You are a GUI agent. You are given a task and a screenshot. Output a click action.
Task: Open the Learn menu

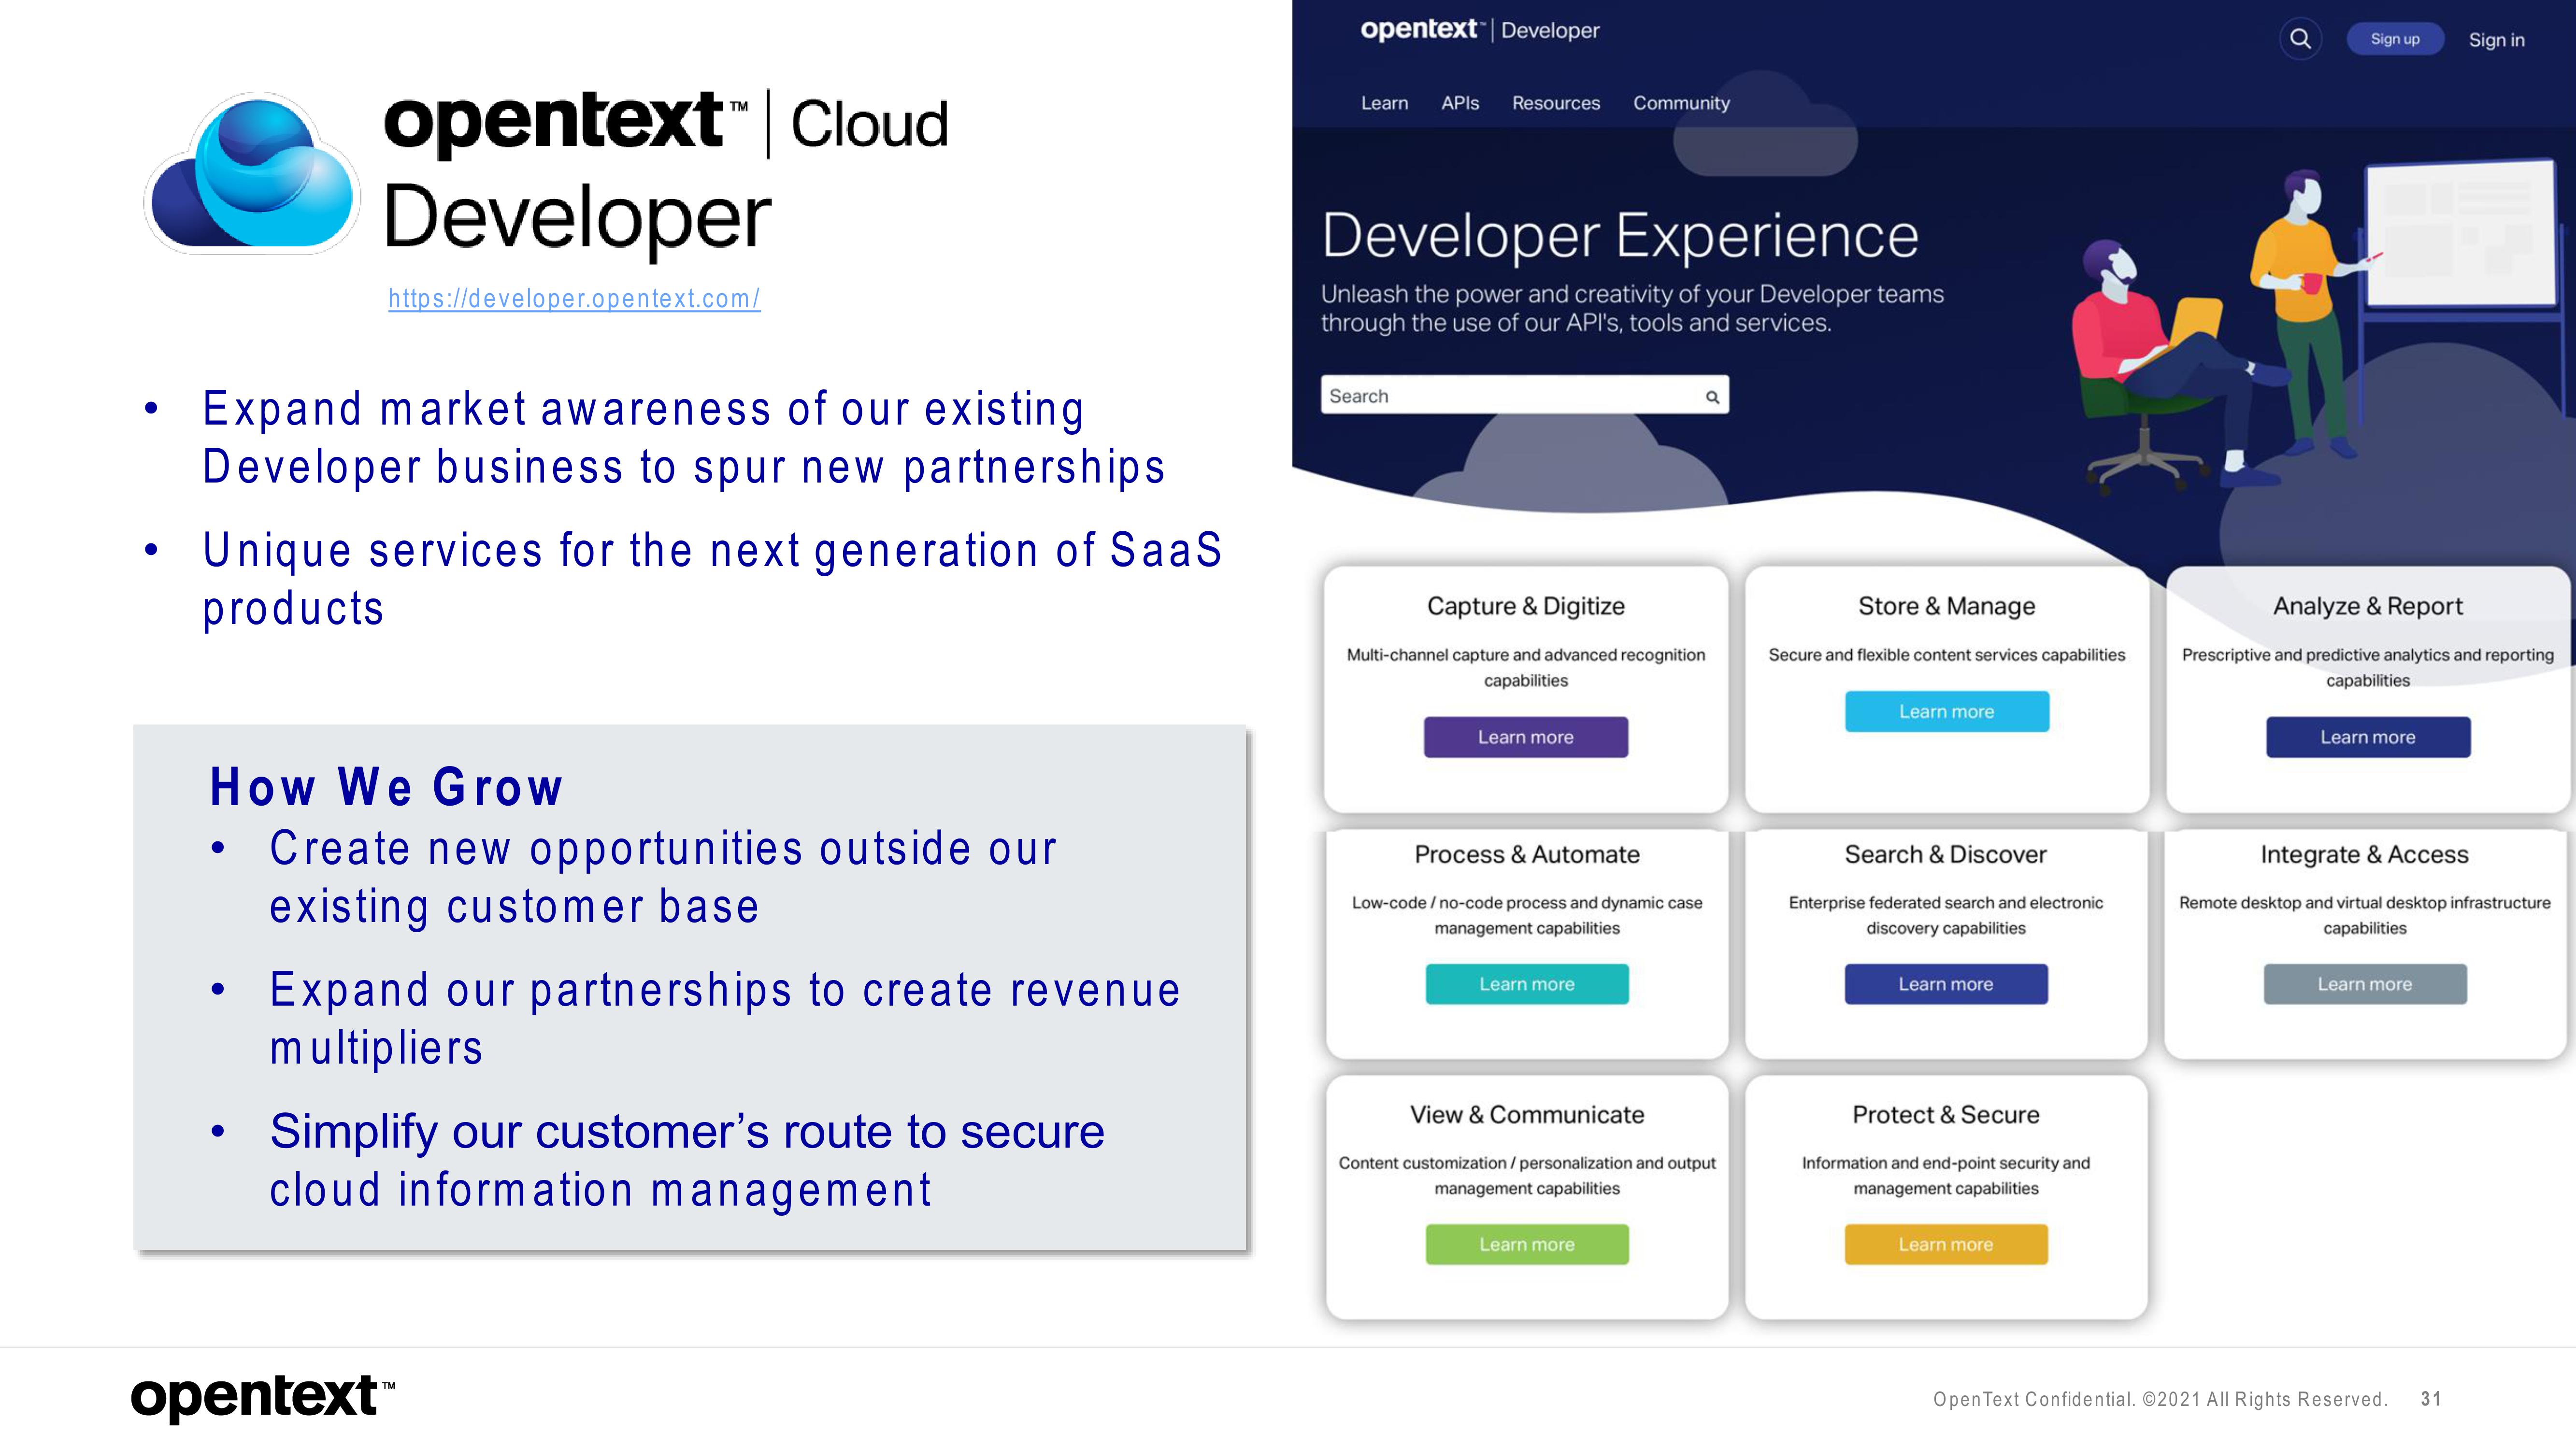(1384, 103)
